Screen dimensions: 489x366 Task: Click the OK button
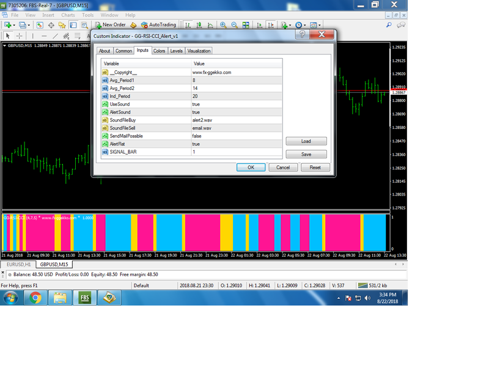(x=251, y=167)
